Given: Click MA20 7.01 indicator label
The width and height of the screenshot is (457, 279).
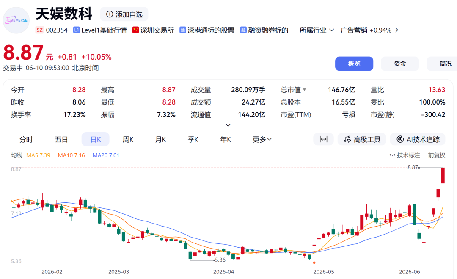Looking at the screenshot, I should pyautogui.click(x=106, y=155).
